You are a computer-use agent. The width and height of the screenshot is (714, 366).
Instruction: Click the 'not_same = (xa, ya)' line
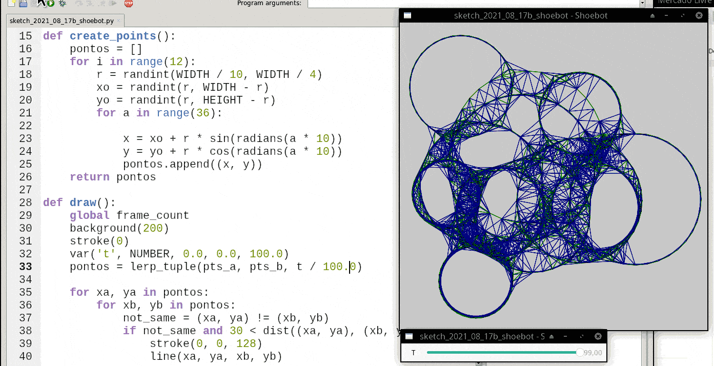pos(226,318)
